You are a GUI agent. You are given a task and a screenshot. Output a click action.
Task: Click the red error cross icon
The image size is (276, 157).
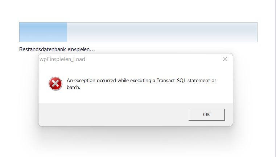click(x=55, y=84)
